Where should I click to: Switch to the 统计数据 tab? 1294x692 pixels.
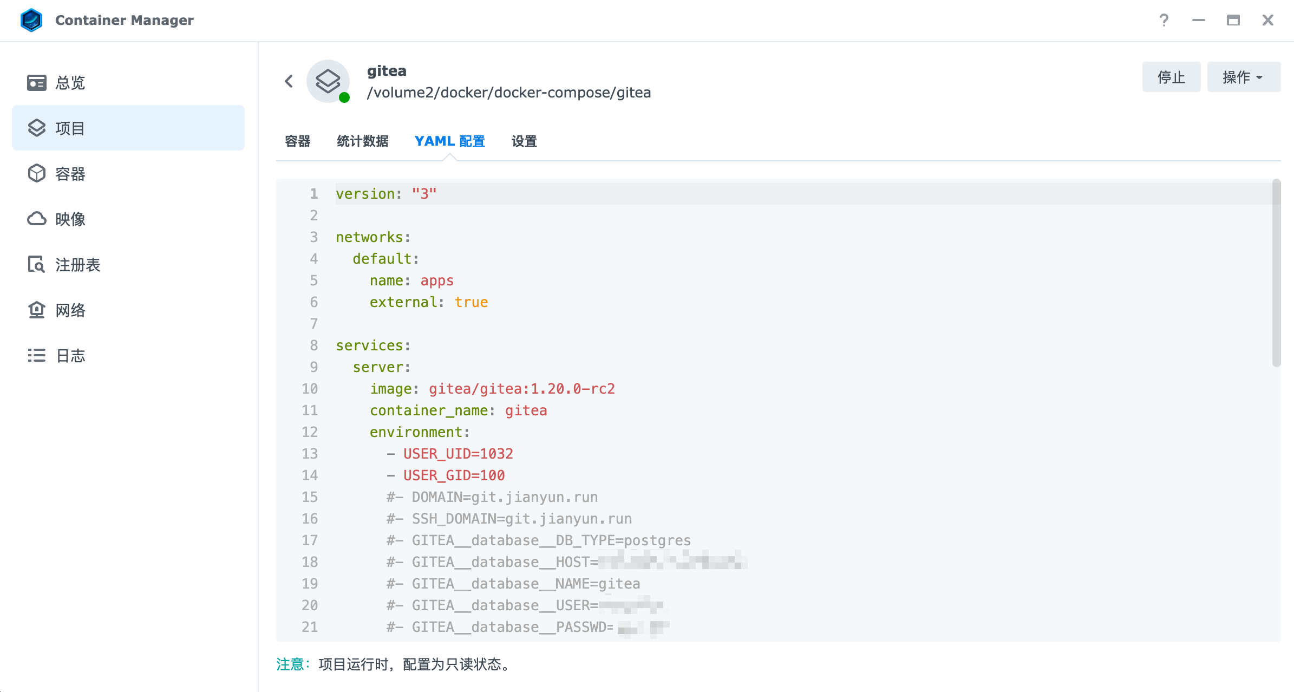362,141
